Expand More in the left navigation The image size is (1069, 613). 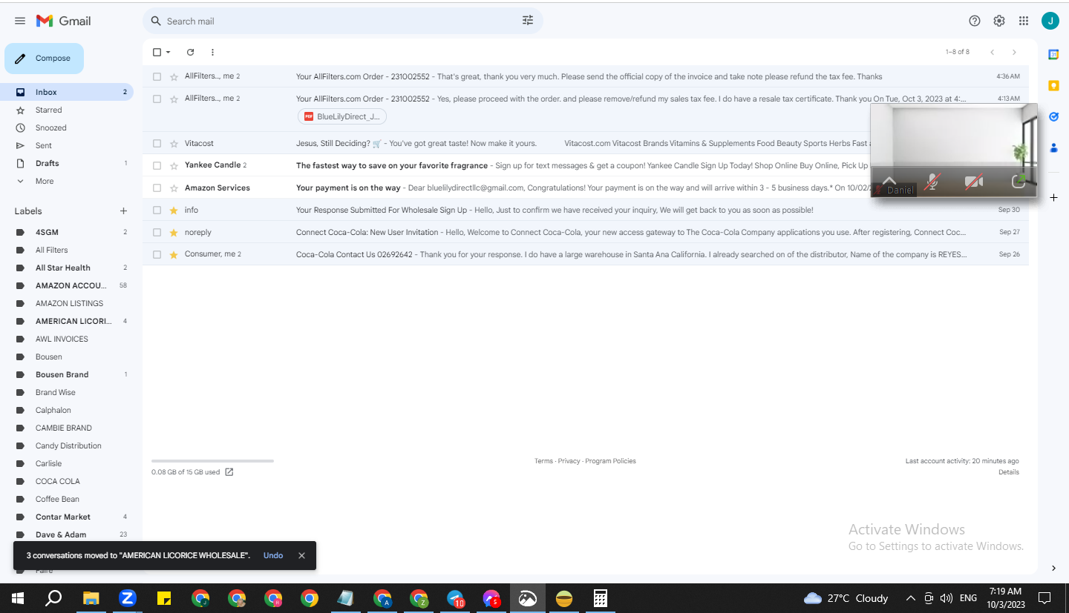tap(45, 181)
